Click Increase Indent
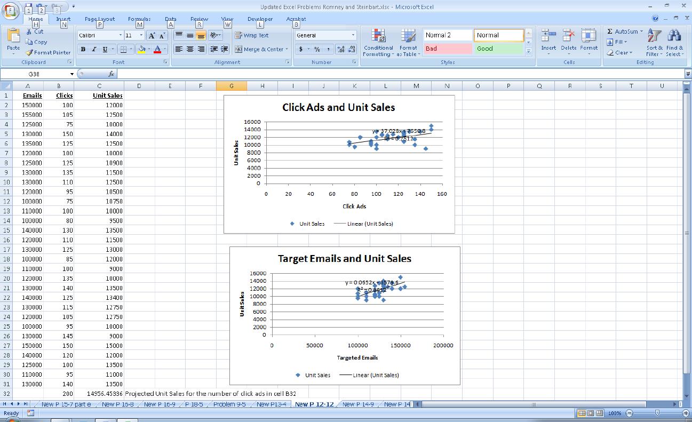Screen dimensions: 692x422 (225, 49)
